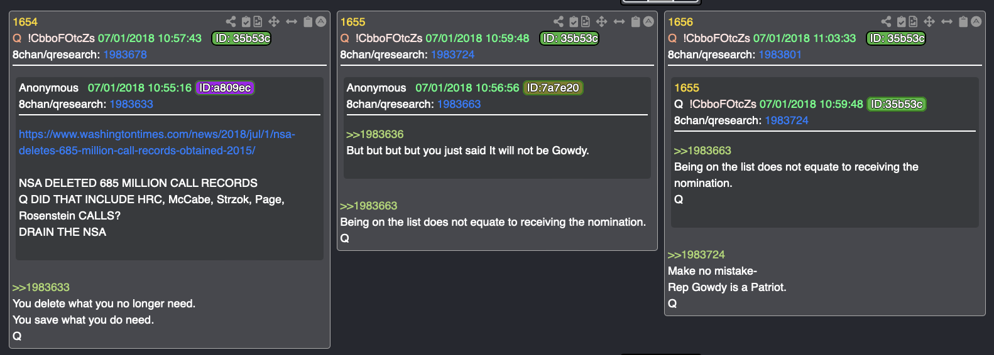Share post 1655 with the share icon
994x355 pixels.
(559, 22)
